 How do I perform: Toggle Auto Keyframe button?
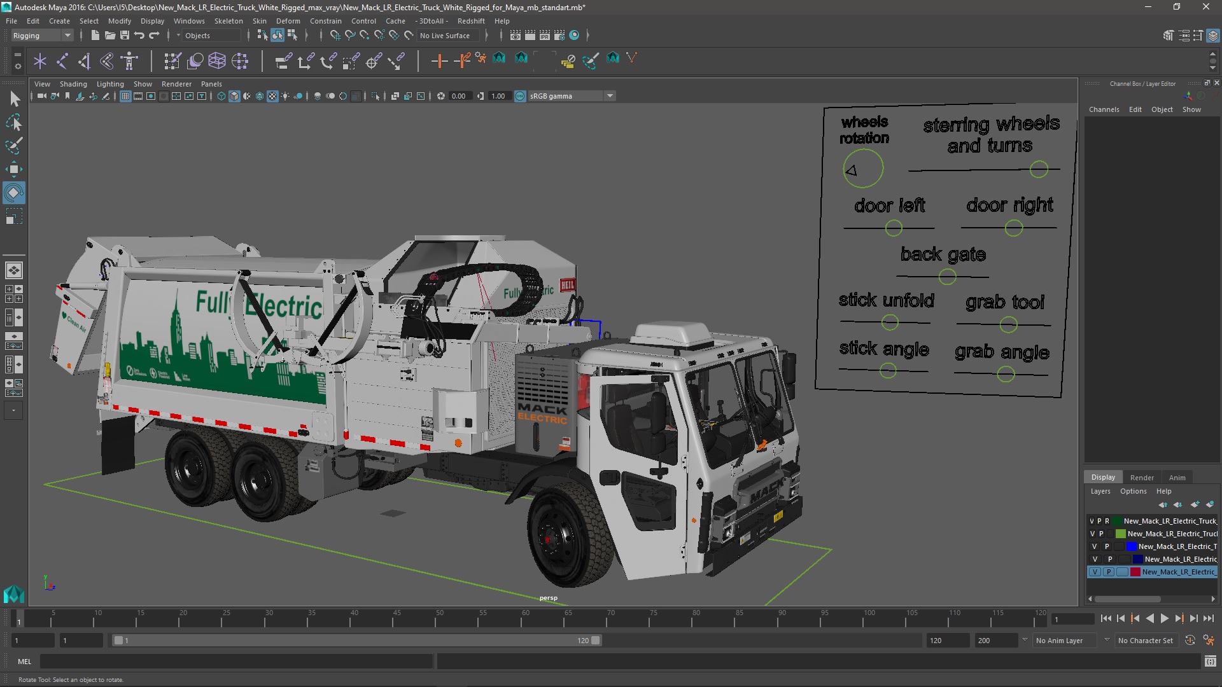click(1190, 641)
